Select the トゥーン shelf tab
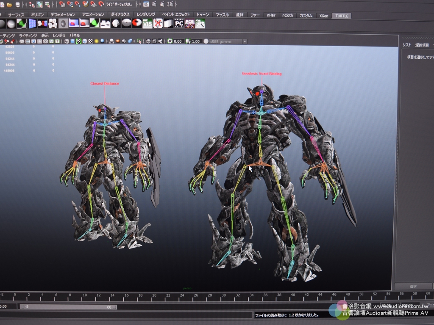This screenshot has width=434, height=325. coord(203,15)
